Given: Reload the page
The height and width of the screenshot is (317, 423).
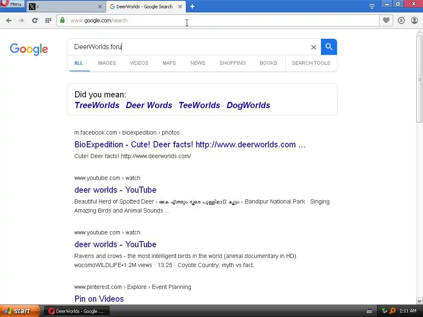Looking at the screenshot, I should 35,21.
